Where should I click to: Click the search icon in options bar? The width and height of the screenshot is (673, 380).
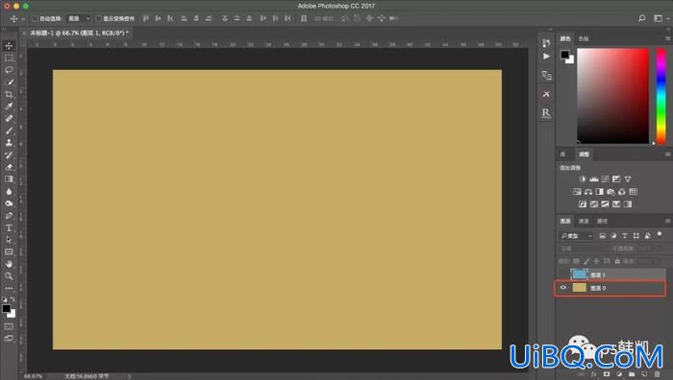click(641, 18)
